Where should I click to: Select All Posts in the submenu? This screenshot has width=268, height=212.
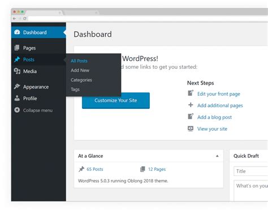click(79, 61)
